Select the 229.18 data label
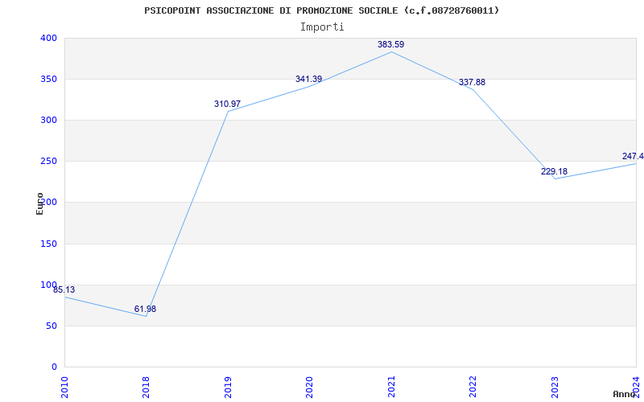644x402 pixels. (x=554, y=171)
